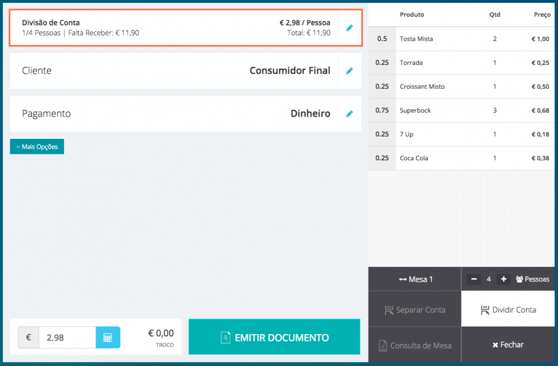This screenshot has height=366, width=558.
Task: Decrease number of Pessoas with minus
Action: point(474,279)
